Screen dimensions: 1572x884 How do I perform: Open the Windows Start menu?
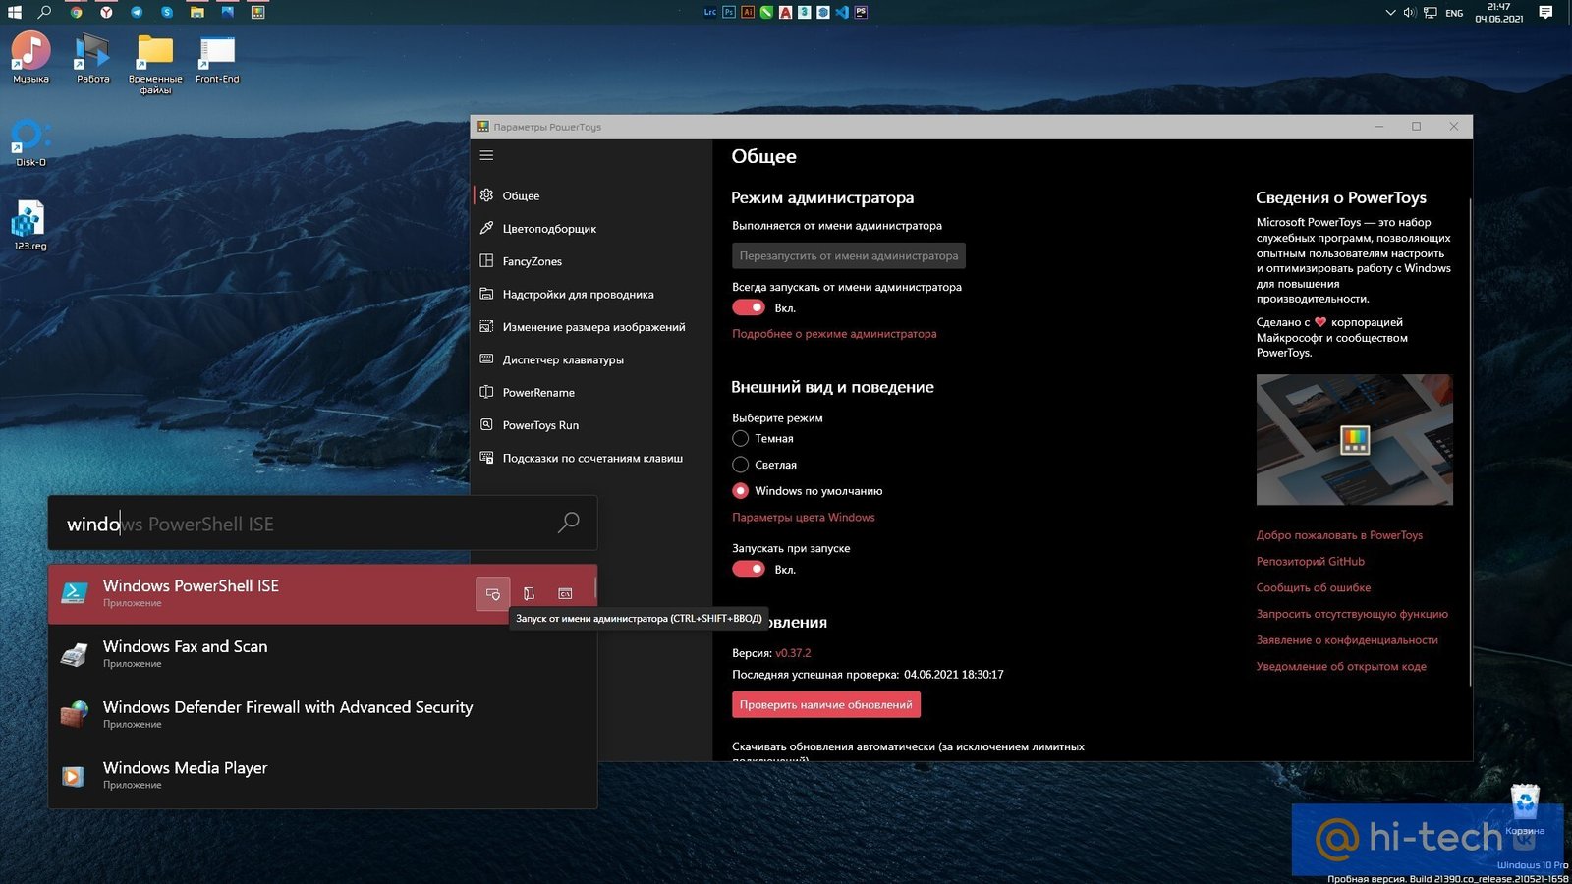[x=14, y=12]
